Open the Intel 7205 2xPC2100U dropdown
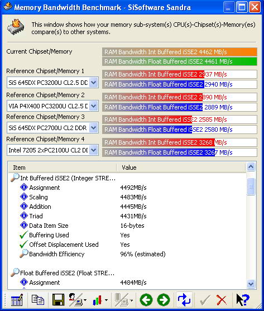The image size is (264, 311). [94, 150]
